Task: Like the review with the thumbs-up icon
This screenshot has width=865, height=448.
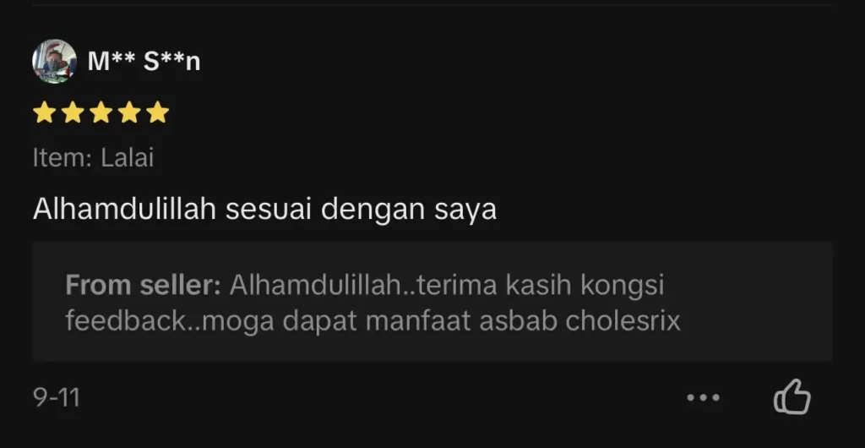Action: 792,396
